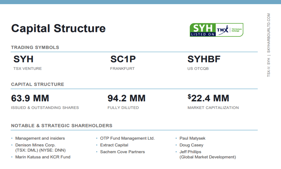
Task: Click the vertical TSX-V: SYH text
Action: coord(269,67)
